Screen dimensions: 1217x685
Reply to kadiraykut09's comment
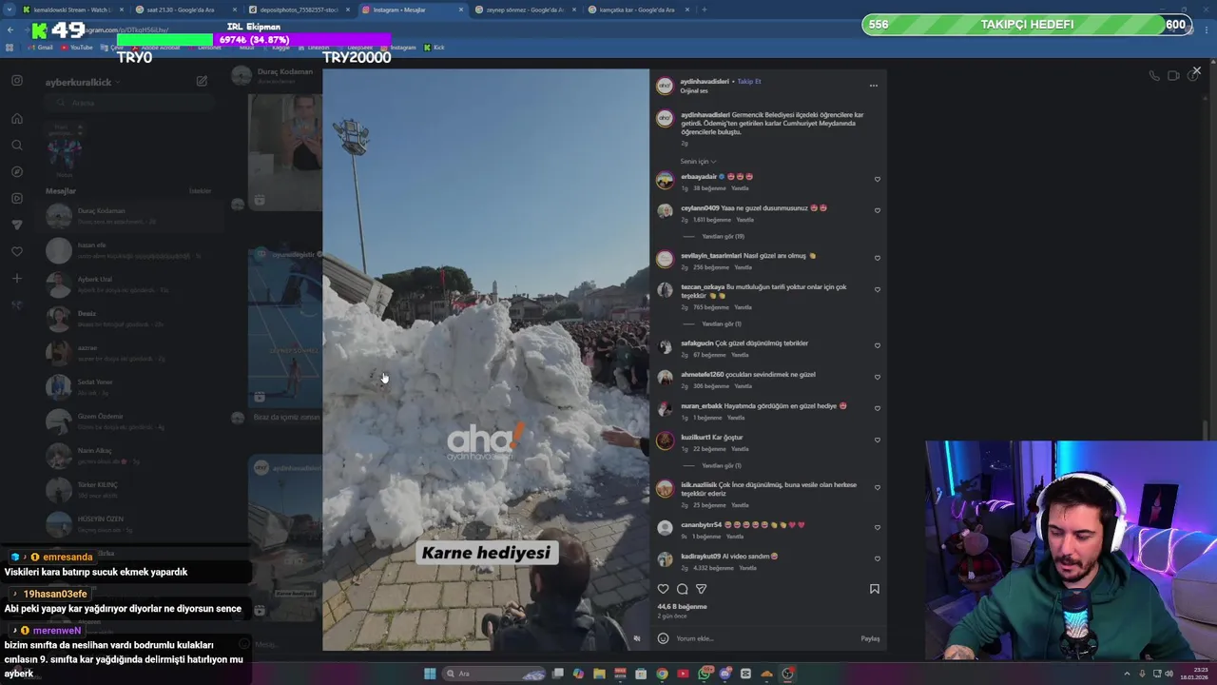[x=747, y=568]
